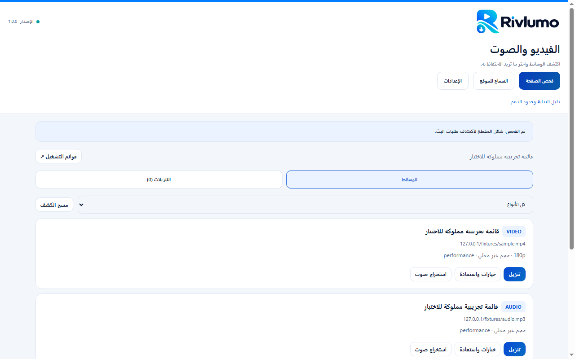This screenshot has height=359, width=575.
Task: Click the اكتشف الوسائط subtitle text
Action: tap(520, 64)
